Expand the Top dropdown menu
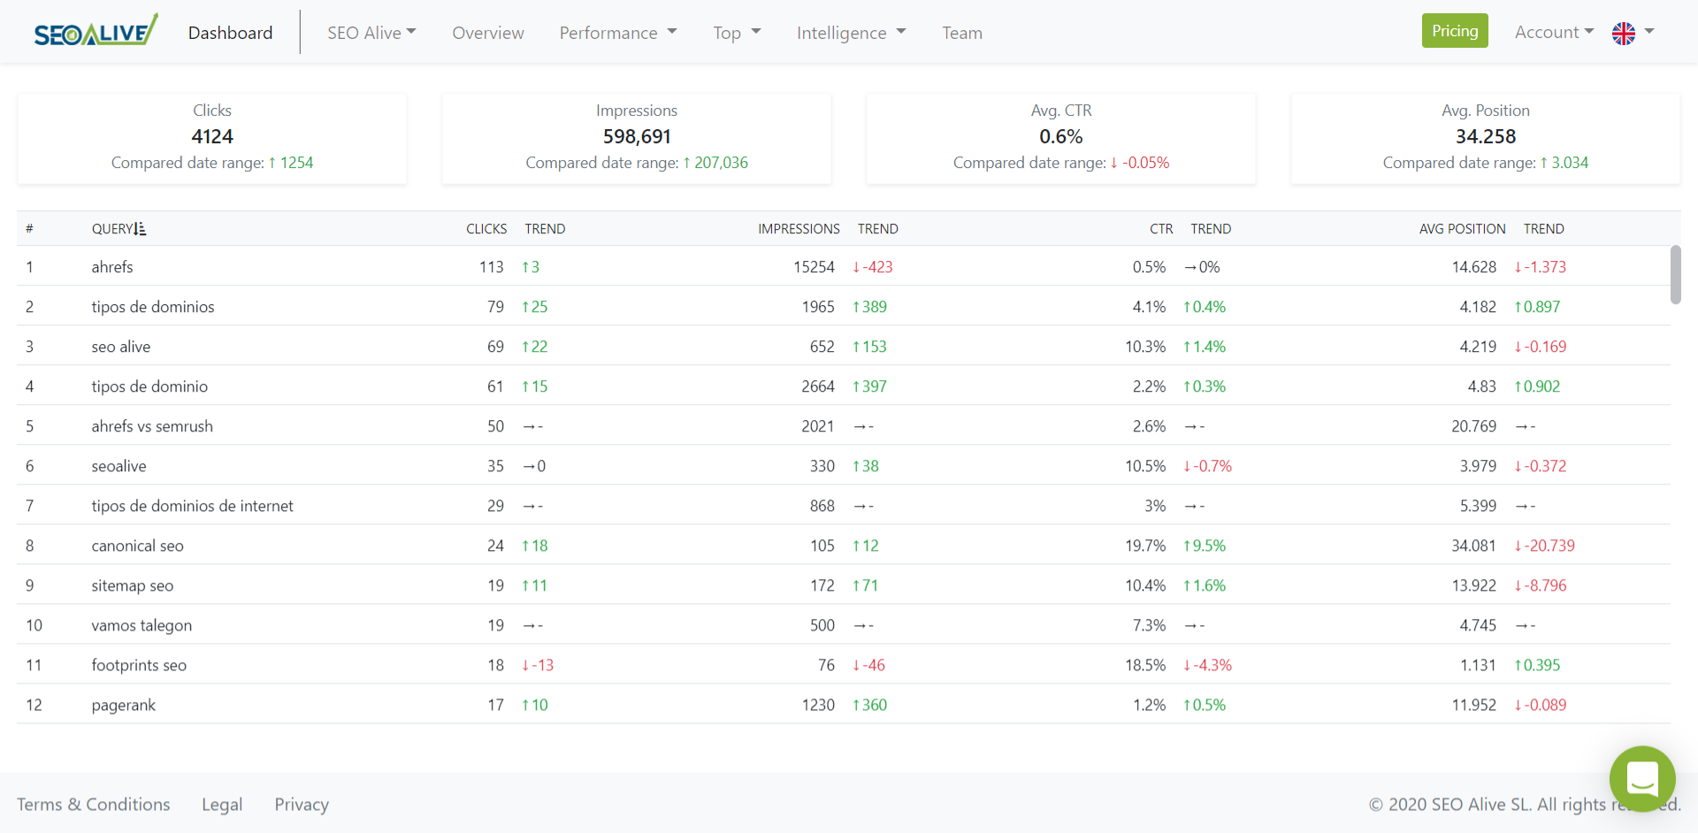The image size is (1698, 833). [x=737, y=33]
